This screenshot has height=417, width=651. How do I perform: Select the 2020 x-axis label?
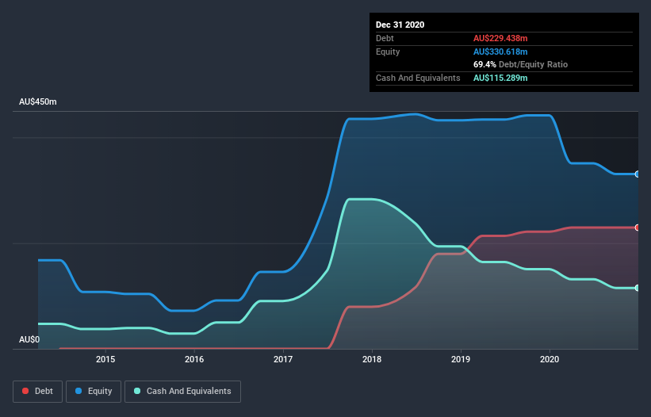point(550,359)
